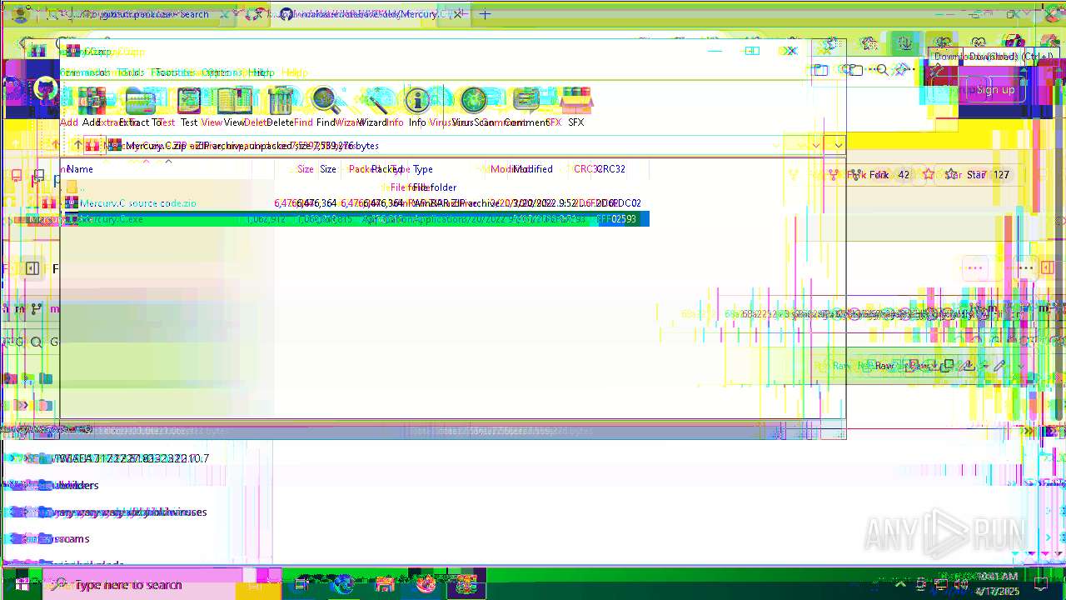Show archive Info icon
The height and width of the screenshot is (600, 1066).
pos(417,107)
